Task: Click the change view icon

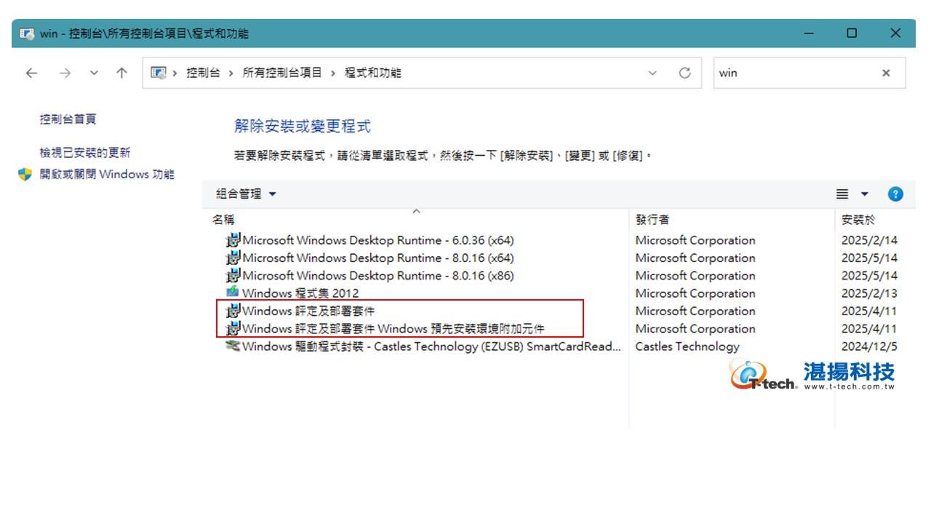Action: click(x=842, y=194)
